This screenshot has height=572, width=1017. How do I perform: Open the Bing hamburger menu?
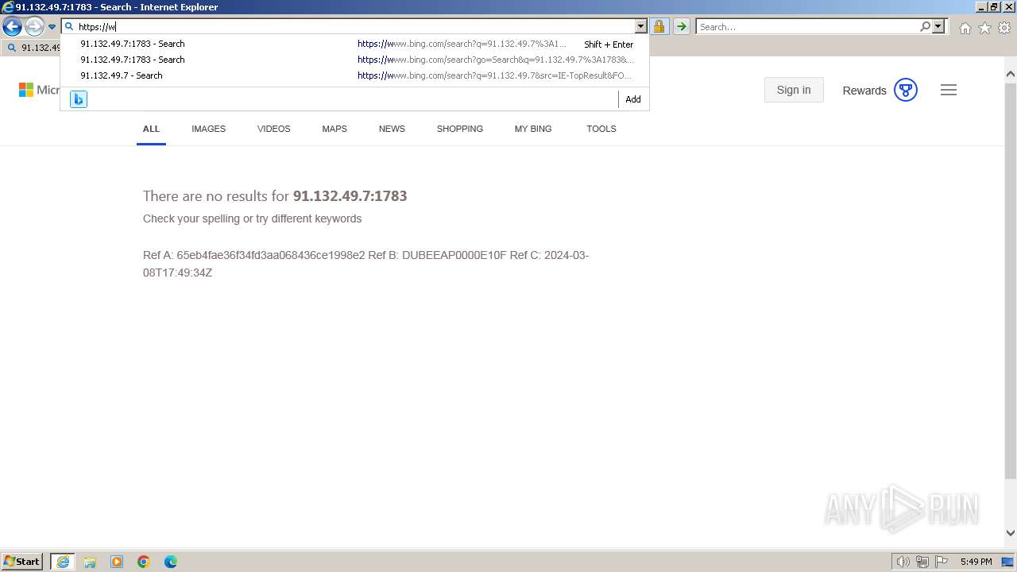coord(949,90)
